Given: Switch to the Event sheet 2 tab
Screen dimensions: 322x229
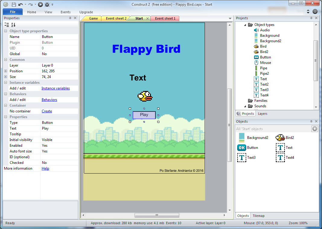Looking at the screenshot, I should click(x=116, y=18).
